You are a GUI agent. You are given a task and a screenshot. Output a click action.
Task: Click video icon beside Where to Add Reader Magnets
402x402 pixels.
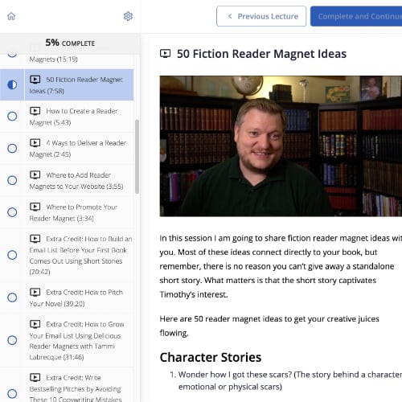(x=35, y=175)
